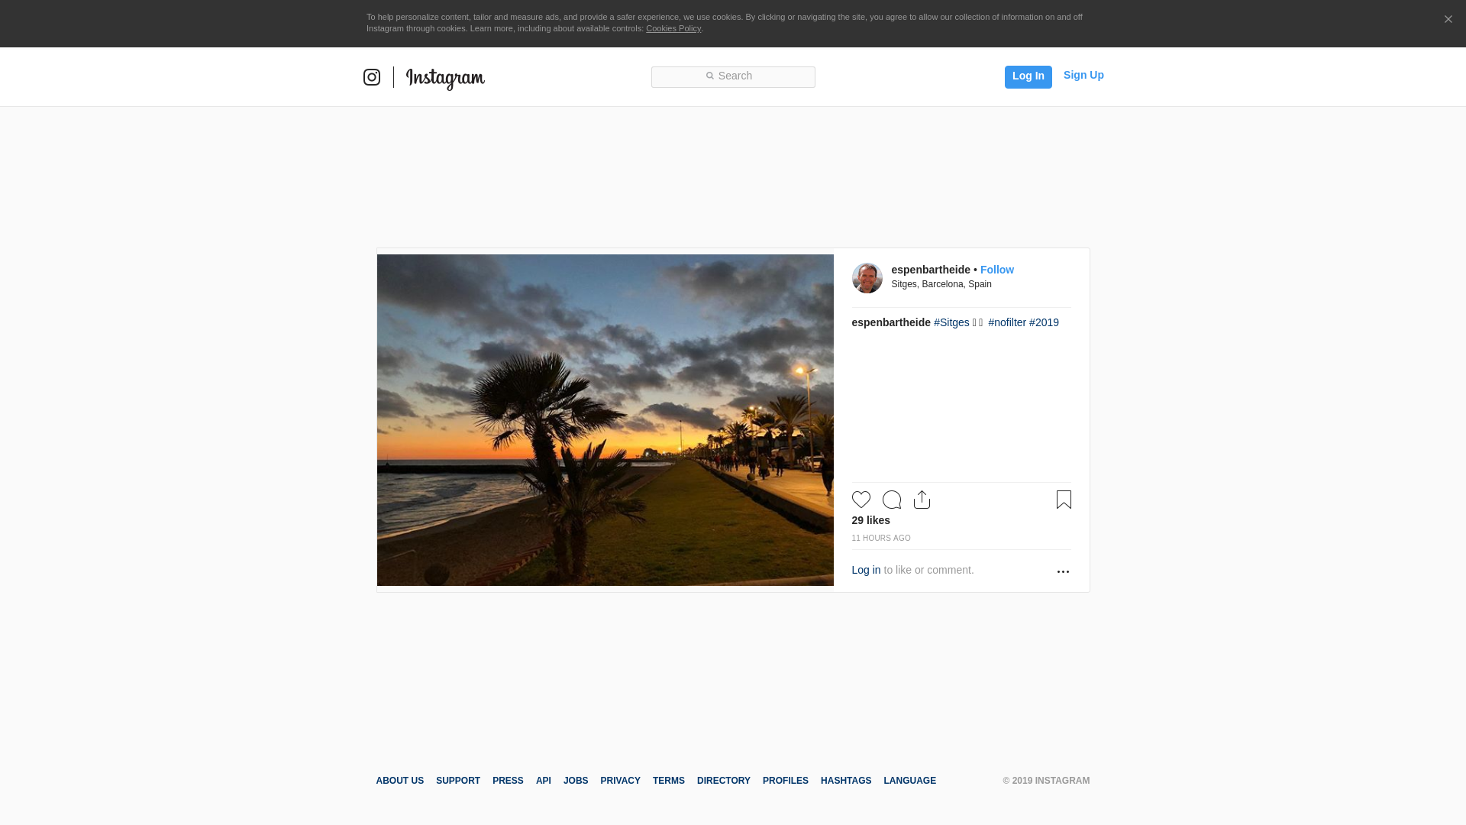Save the post with bookmark icon
The width and height of the screenshot is (1466, 825).
pos(1064,500)
